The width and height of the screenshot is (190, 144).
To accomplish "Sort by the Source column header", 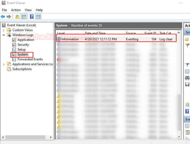I will 131,33.
